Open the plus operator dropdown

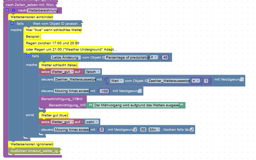[x=196, y=81]
